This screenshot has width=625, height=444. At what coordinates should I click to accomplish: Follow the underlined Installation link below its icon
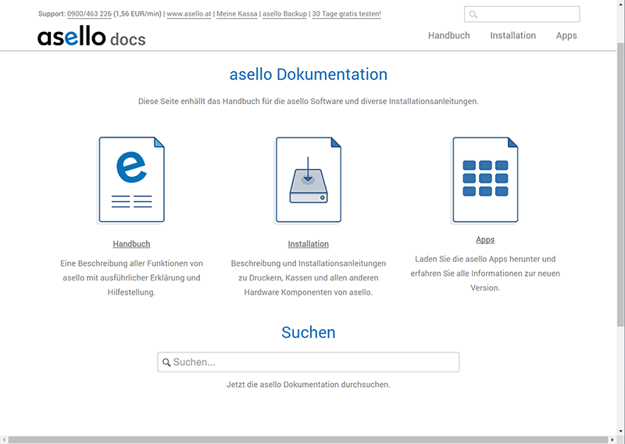pyautogui.click(x=308, y=244)
